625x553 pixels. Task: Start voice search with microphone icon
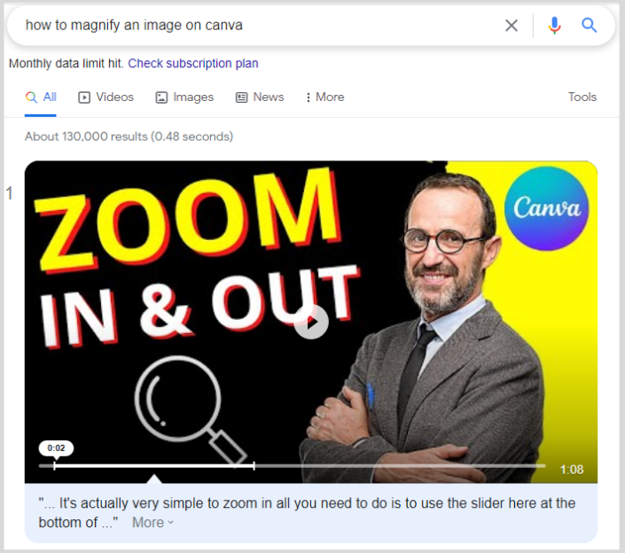click(554, 26)
